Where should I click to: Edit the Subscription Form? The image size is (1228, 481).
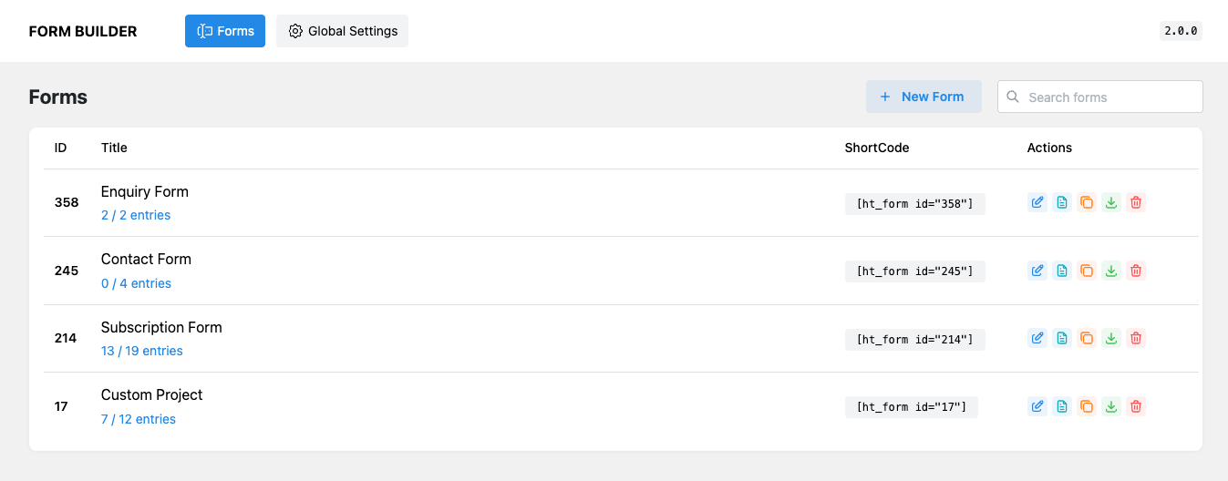1037,338
